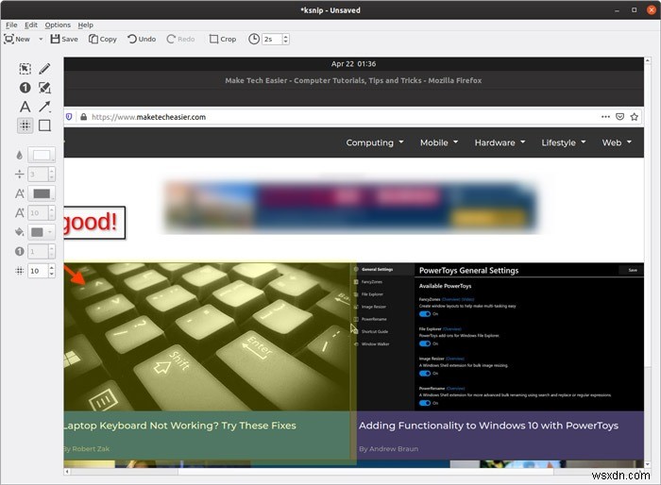Expand the Web nav dropdown
The width and height of the screenshot is (661, 485).
click(x=617, y=142)
